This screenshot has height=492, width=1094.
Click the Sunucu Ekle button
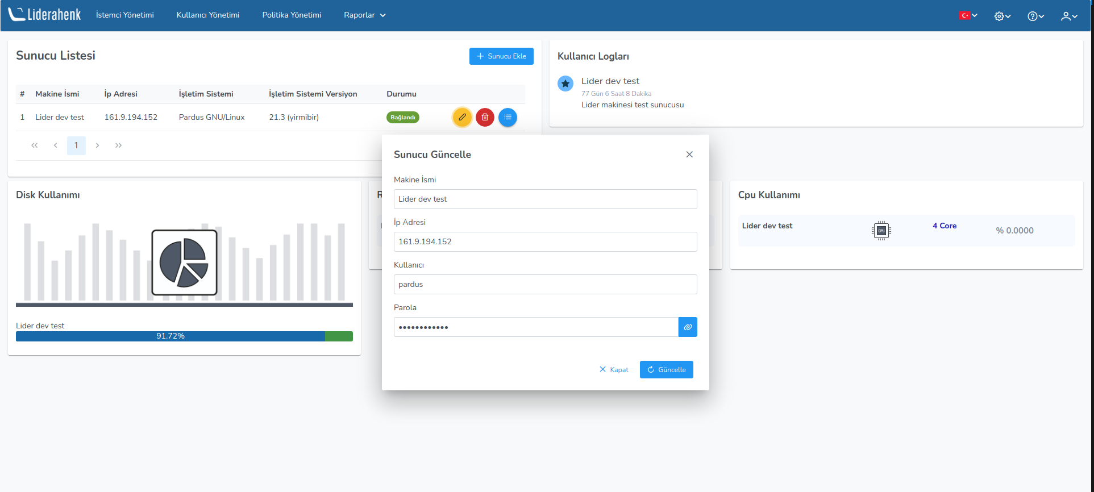coord(501,56)
